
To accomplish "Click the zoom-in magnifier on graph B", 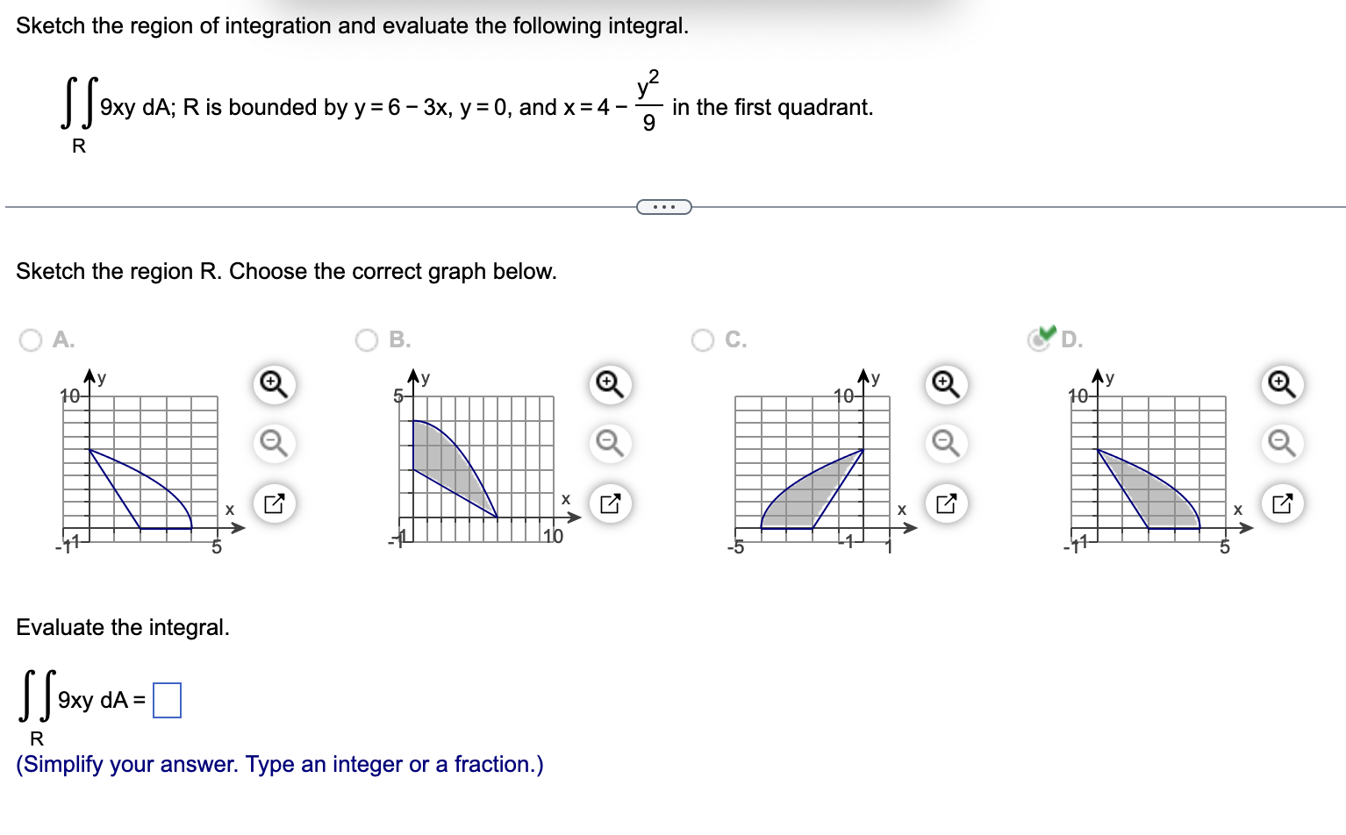I will click(610, 384).
